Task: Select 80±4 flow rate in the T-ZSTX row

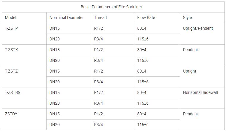Action: click(x=142, y=50)
